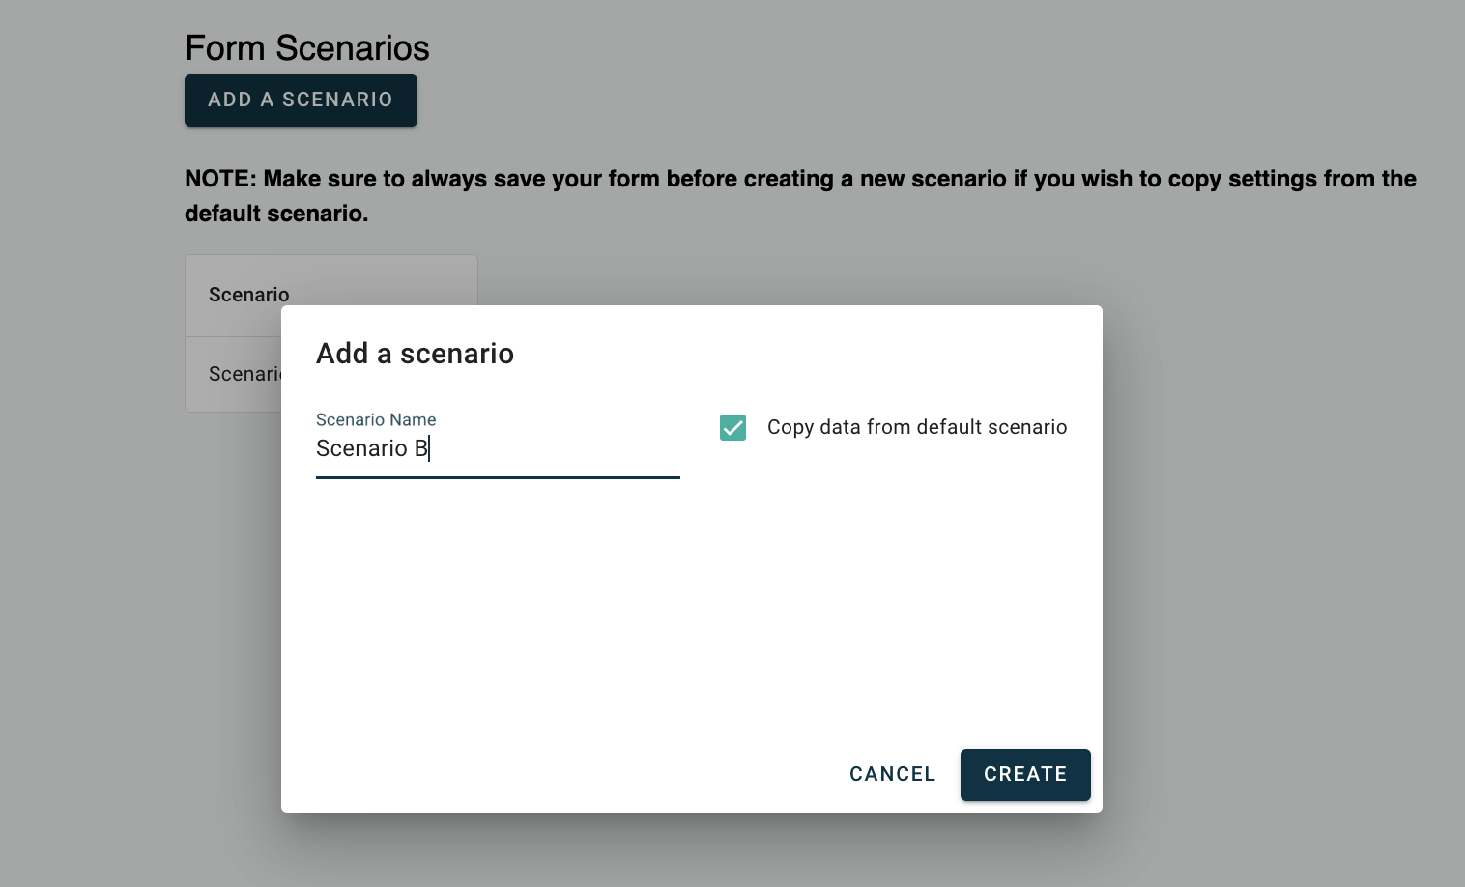Screen dimensions: 1465x887
Task: Click the word 'scenario' in the dialog title
Action: click(456, 354)
